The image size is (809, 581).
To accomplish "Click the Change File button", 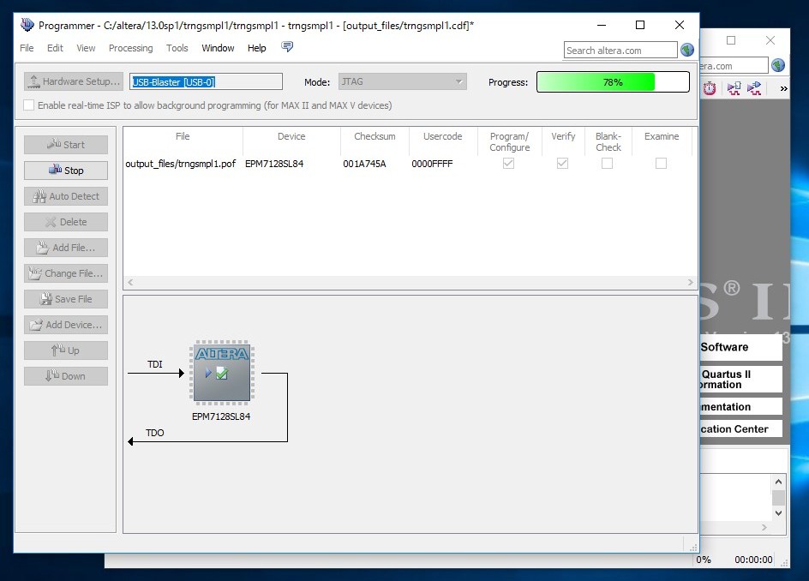I will click(x=66, y=273).
